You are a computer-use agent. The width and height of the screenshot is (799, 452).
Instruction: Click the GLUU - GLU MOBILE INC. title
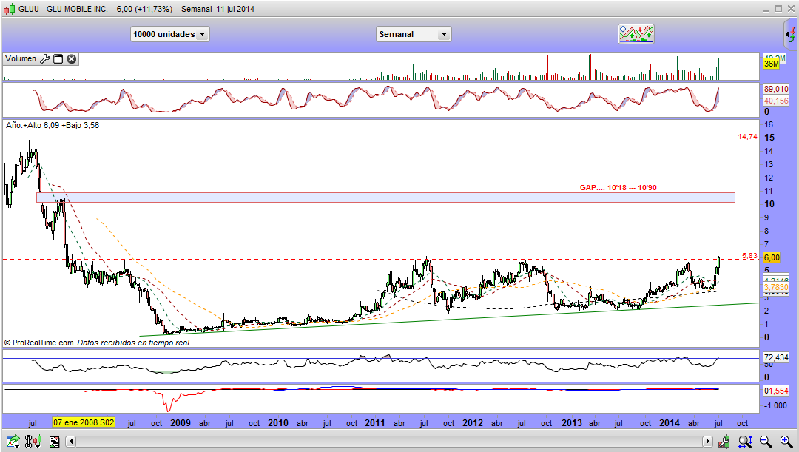click(x=63, y=9)
